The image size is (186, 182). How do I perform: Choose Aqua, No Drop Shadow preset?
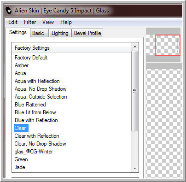pyautogui.click(x=41, y=89)
